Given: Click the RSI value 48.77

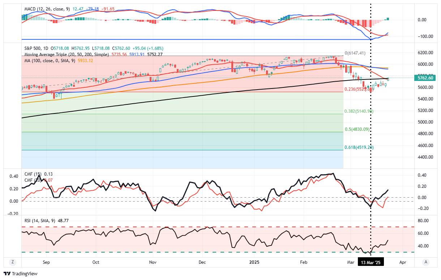Looking at the screenshot, I should point(63,220).
